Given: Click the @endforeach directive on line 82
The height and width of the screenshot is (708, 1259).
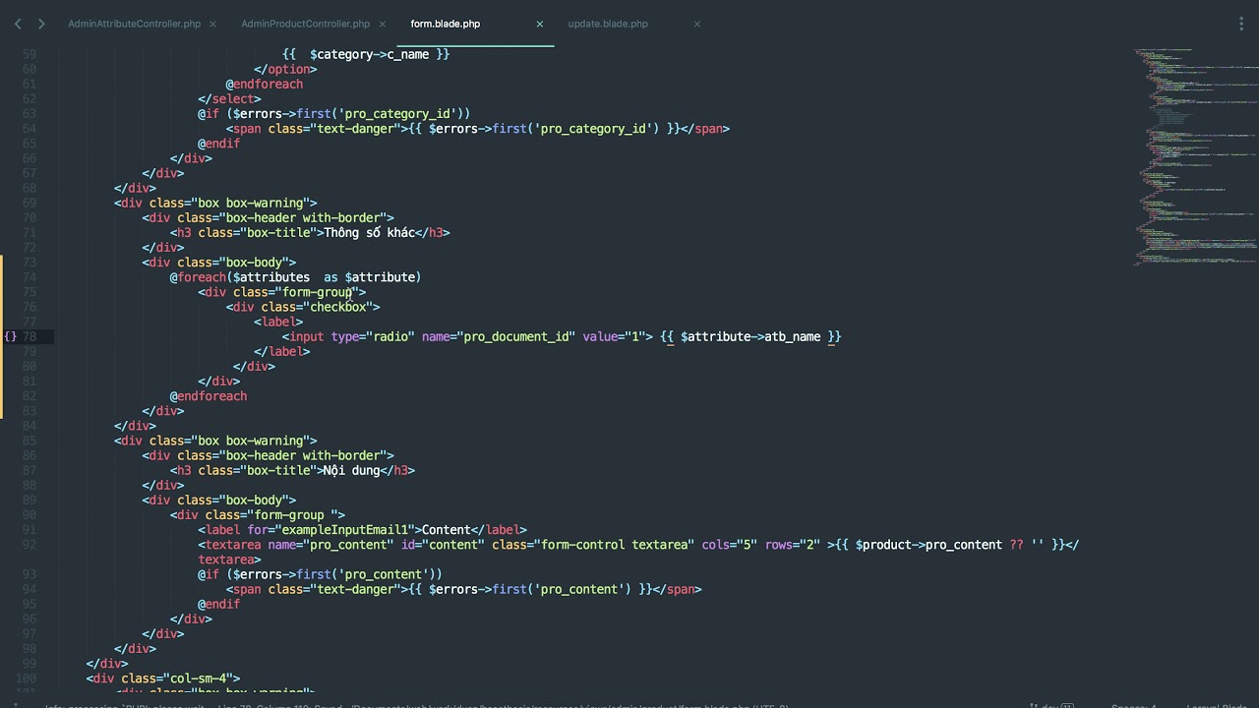Looking at the screenshot, I should tap(209, 396).
